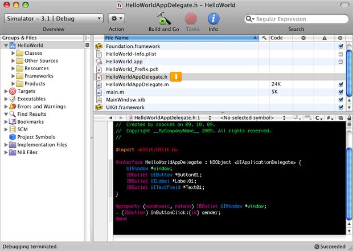Go forward in editor file history
Image resolution: width=353 pixels, height=251 pixels.
(121, 118)
